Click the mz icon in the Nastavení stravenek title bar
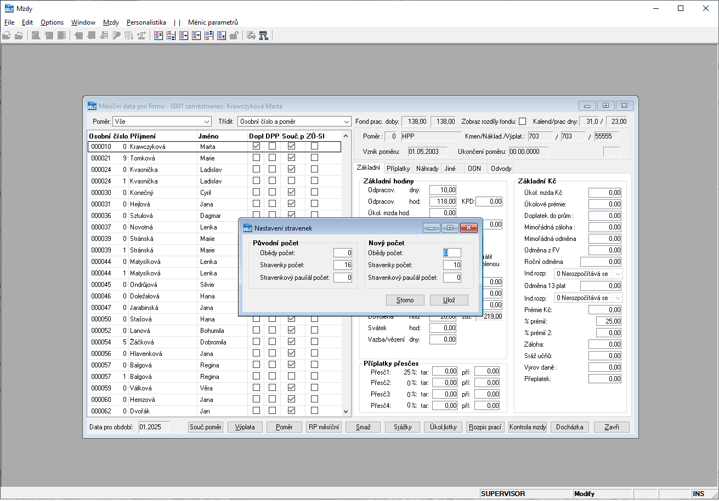This screenshot has height=501, width=719. point(248,228)
